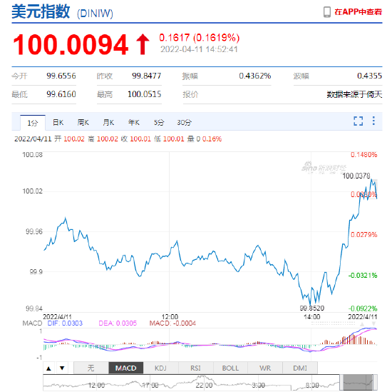Click the DEA: 0.0305 label
Viewport: 392px width, 392px height.
point(118,323)
